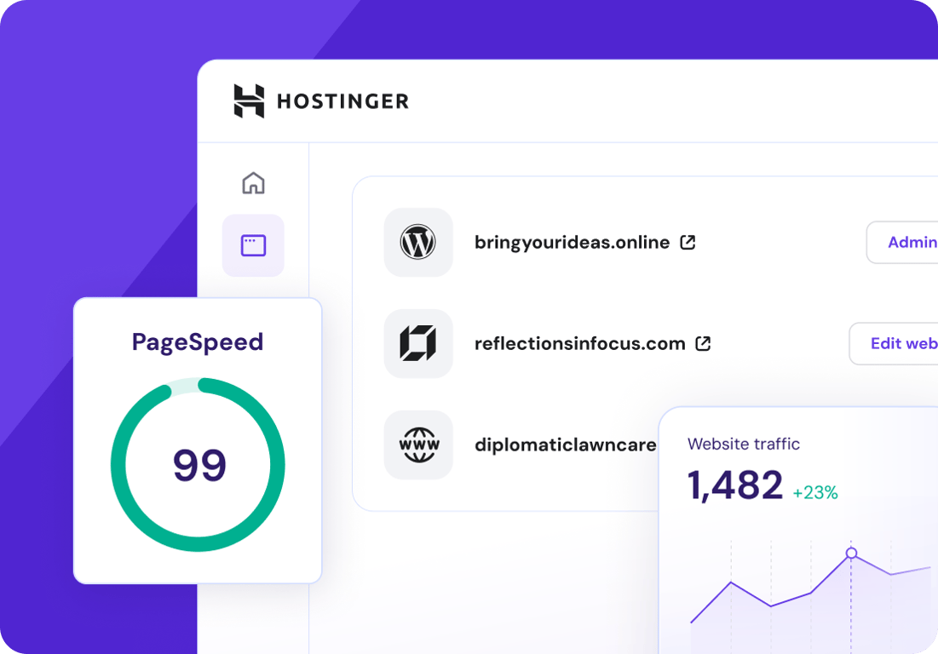The width and height of the screenshot is (938, 654).
Task: Click the +23% traffic growth indicator
Action: (818, 492)
